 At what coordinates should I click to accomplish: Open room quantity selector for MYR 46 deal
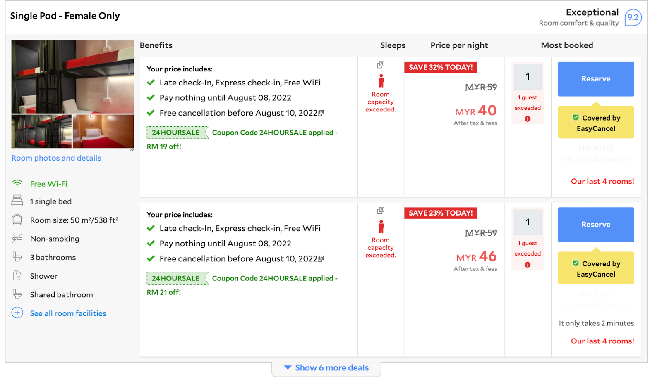pyautogui.click(x=528, y=222)
